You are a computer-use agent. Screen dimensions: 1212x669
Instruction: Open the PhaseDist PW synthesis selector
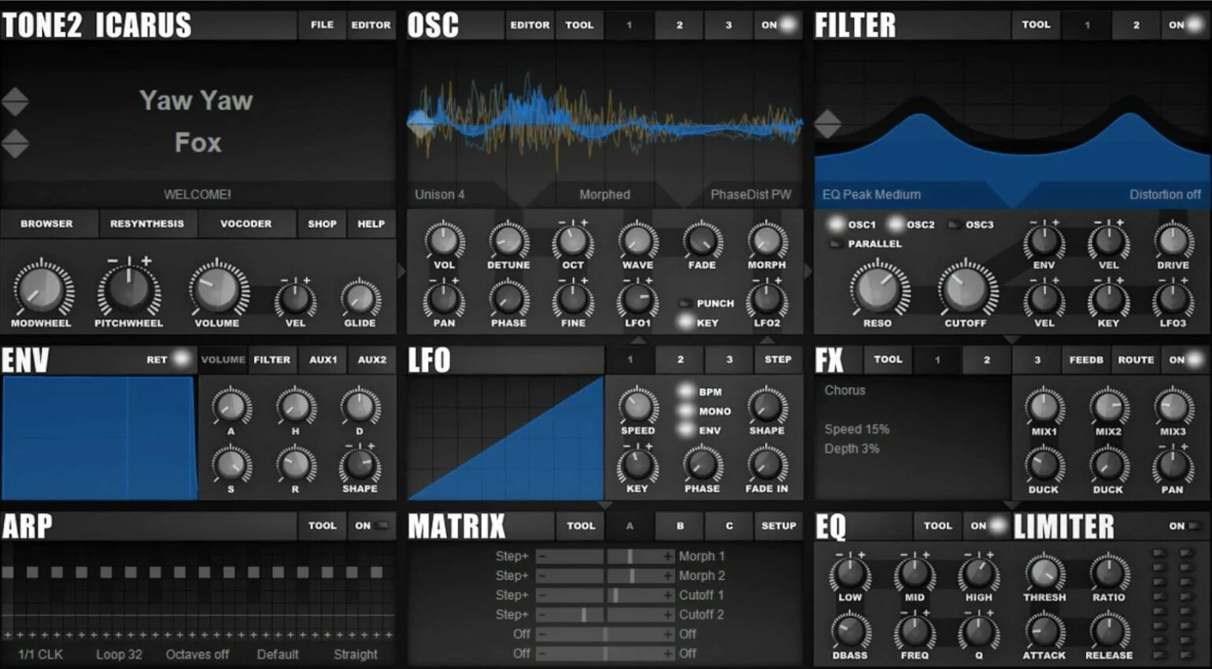[x=751, y=194]
